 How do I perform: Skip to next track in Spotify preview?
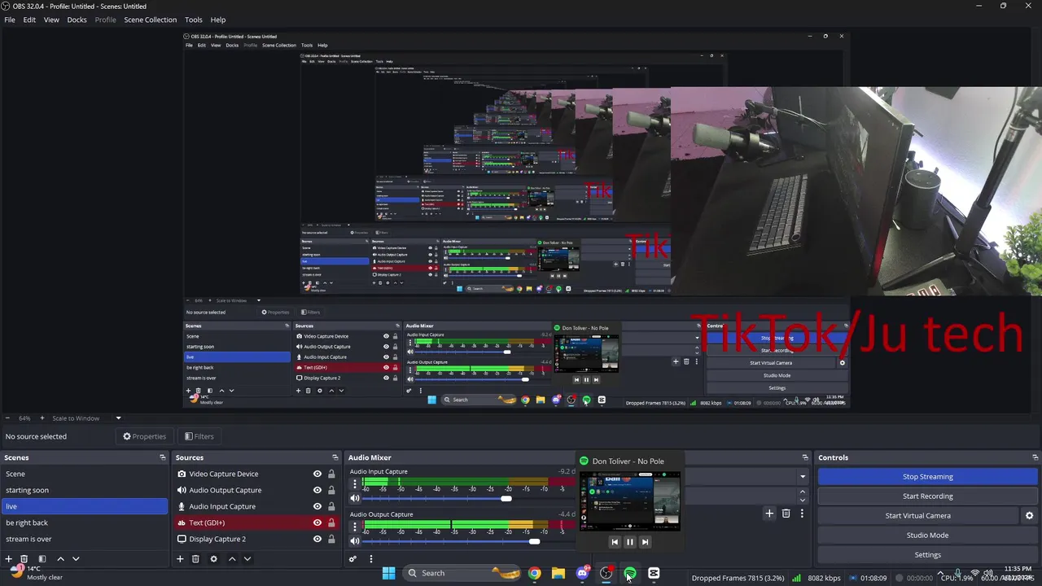pyautogui.click(x=645, y=542)
